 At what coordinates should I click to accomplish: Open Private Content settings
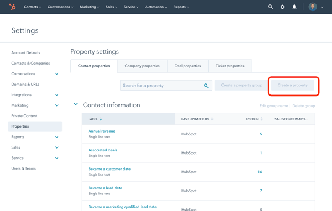(x=24, y=116)
